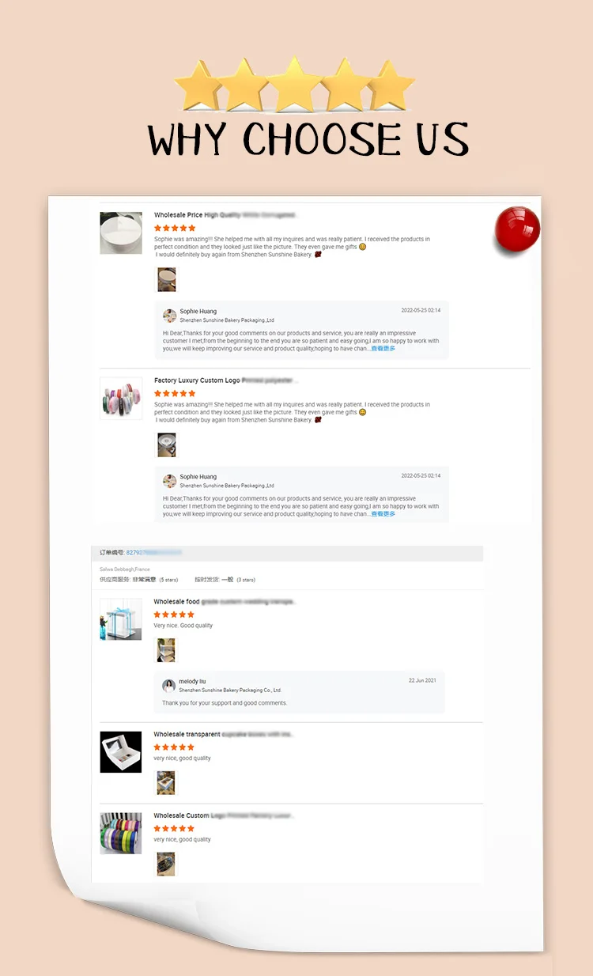
Task: Expand second reply with the 查看更多 link
Action: coord(382,514)
